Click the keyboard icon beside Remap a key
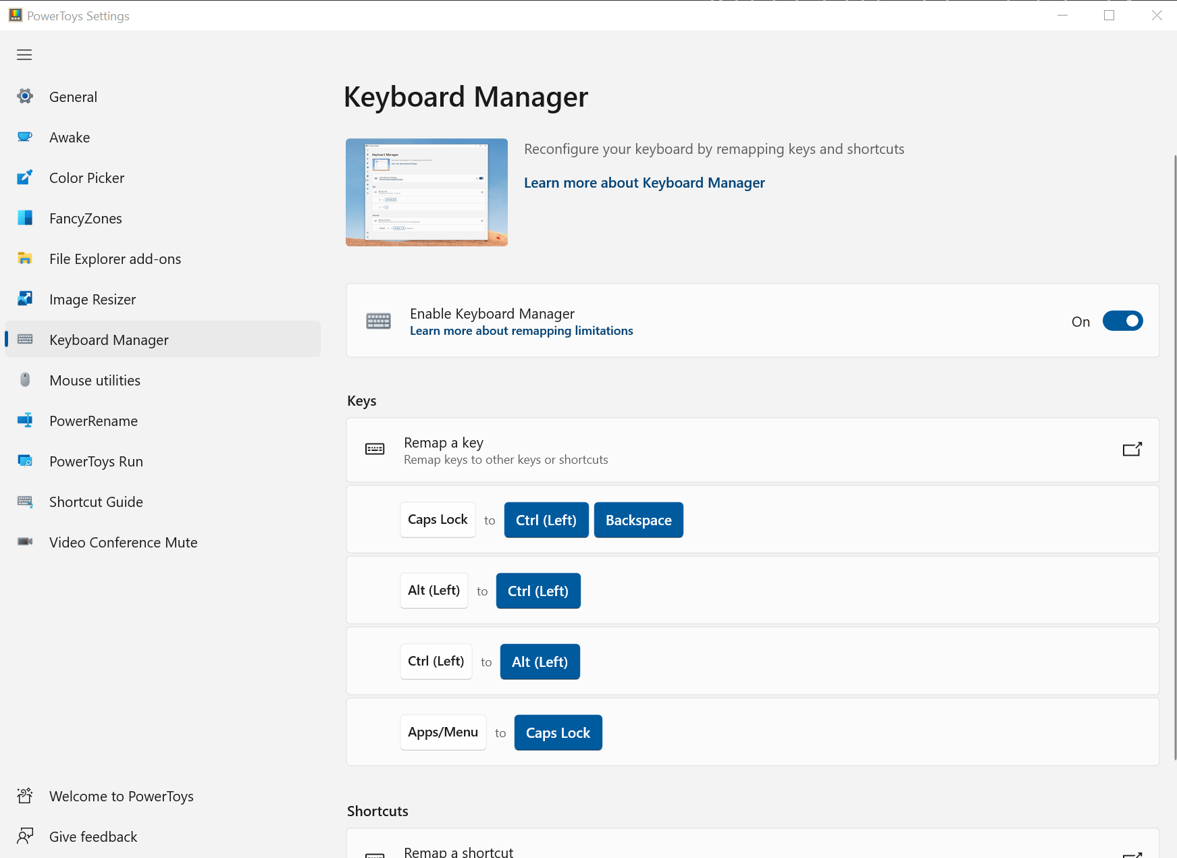 pyautogui.click(x=375, y=450)
